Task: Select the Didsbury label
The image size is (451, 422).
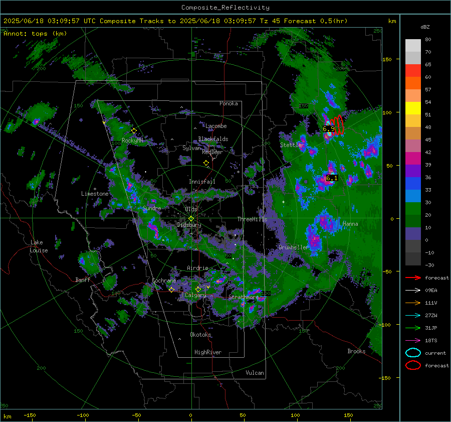Action: [189, 225]
